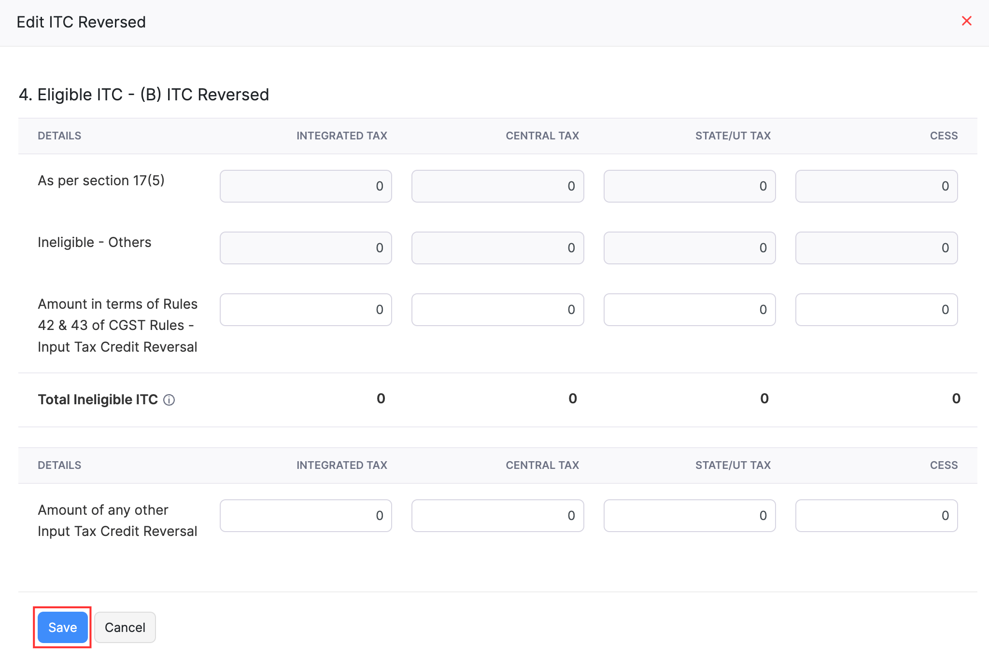Click Cess field for section 17(5)

(x=876, y=186)
